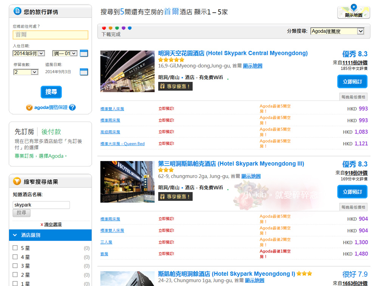378x286 pixels.
Task: Click the travel details document icon
Action: pos(17,11)
